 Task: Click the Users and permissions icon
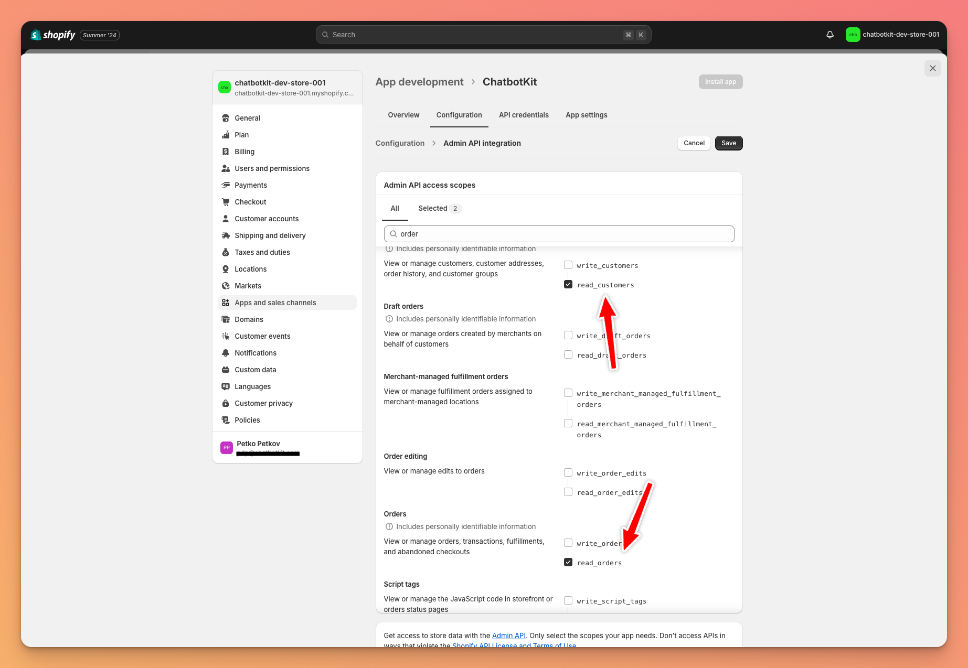(x=226, y=168)
